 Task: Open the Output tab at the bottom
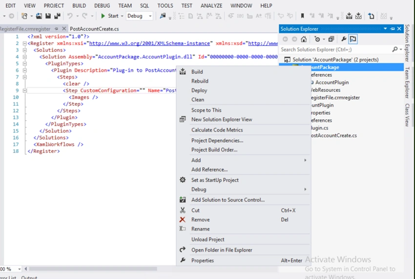click(x=29, y=277)
